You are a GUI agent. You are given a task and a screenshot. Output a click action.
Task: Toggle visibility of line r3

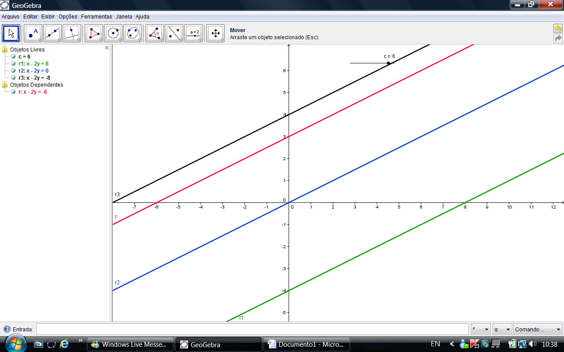pyautogui.click(x=13, y=78)
